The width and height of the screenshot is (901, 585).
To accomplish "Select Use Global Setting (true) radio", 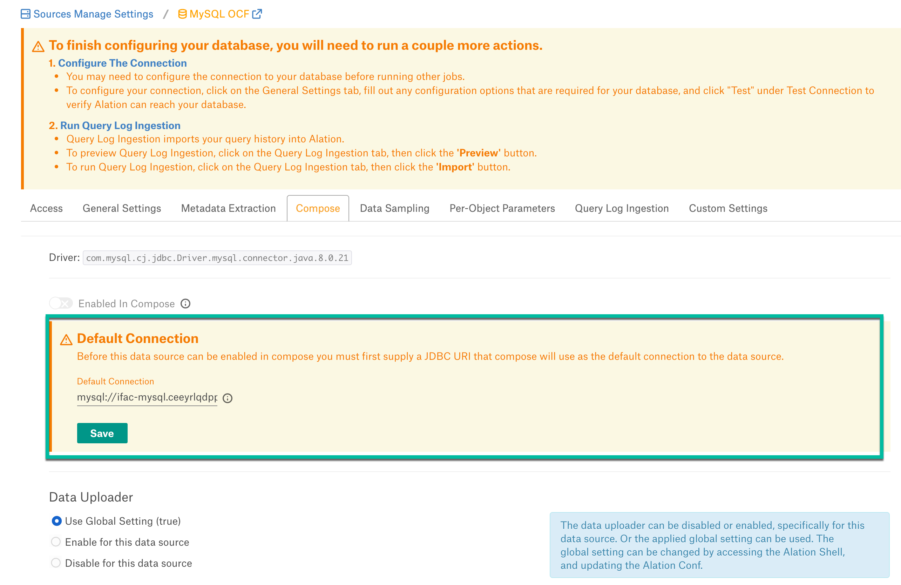I will [56, 521].
